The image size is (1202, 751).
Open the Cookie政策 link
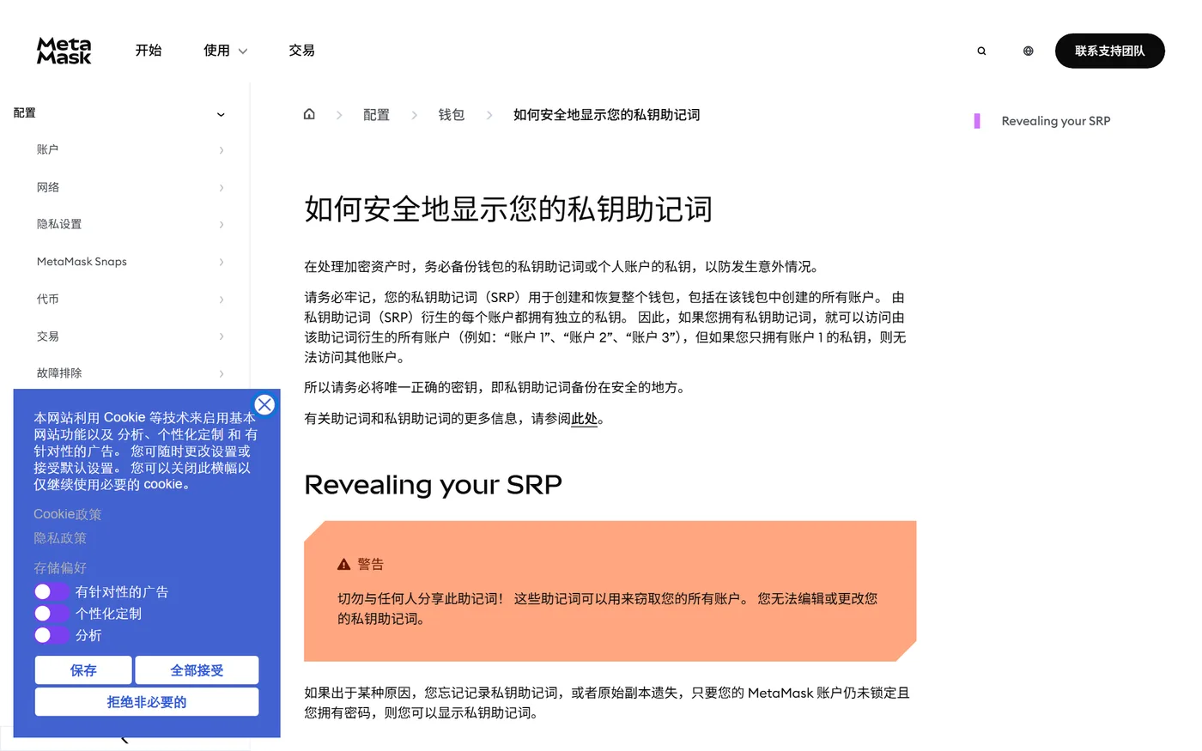coord(68,514)
